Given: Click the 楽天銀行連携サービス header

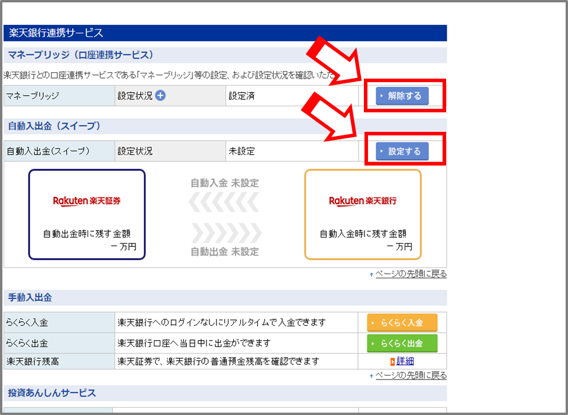Looking at the screenshot, I should click(x=225, y=33).
